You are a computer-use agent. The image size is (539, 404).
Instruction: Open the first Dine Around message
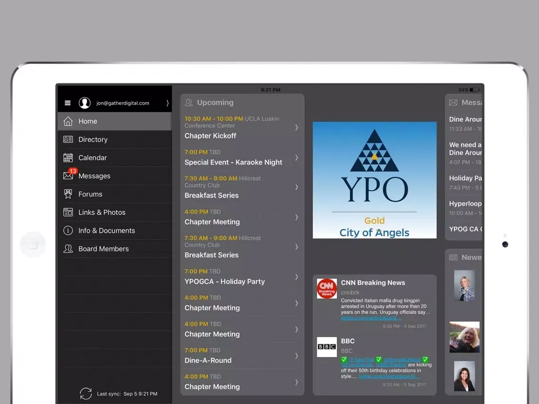(x=465, y=124)
